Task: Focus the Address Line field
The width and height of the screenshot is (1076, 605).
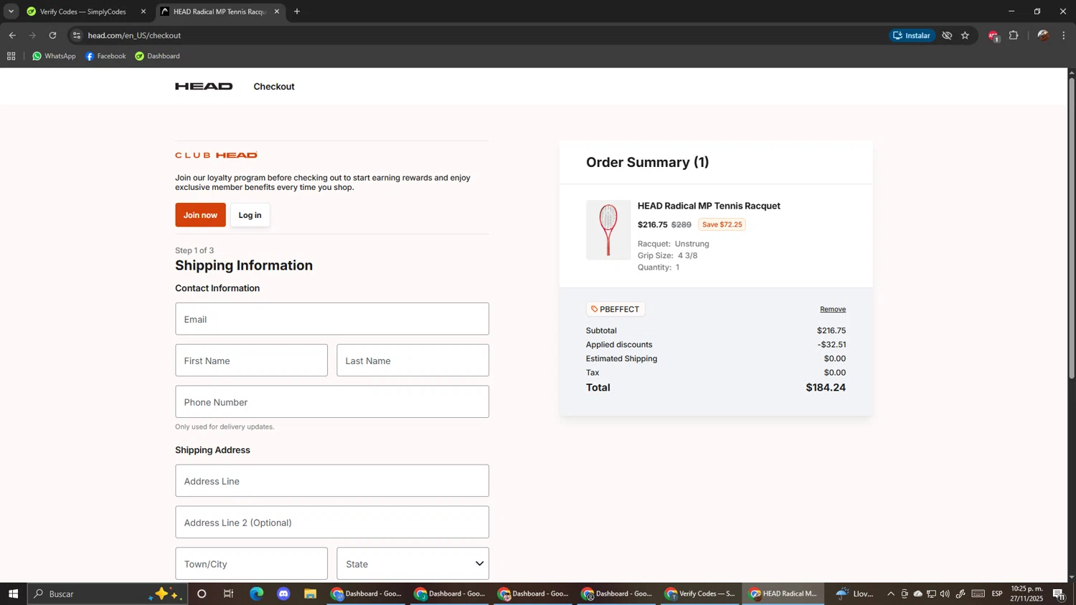Action: (332, 481)
